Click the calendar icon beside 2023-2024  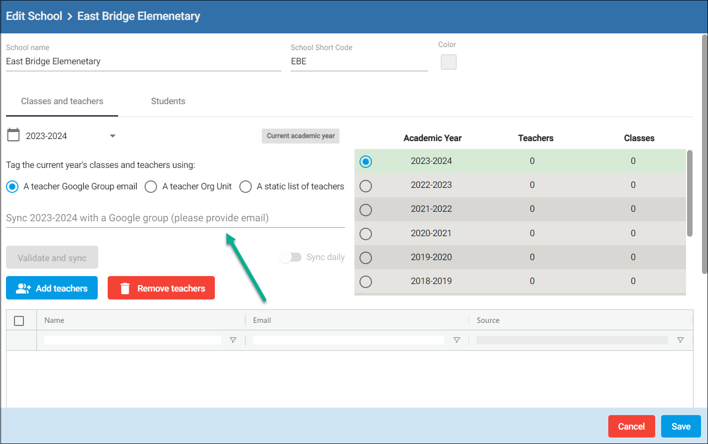pos(13,135)
